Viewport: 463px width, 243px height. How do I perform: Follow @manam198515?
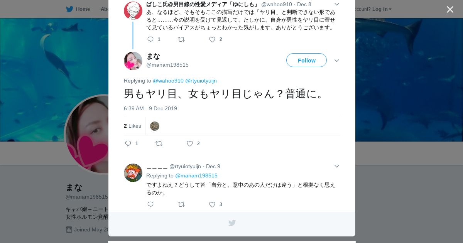point(306,60)
